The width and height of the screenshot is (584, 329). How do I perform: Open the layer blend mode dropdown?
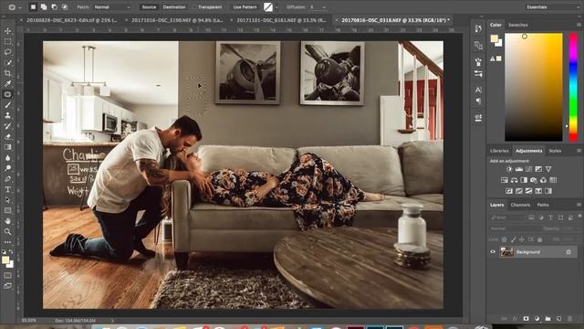click(515, 228)
